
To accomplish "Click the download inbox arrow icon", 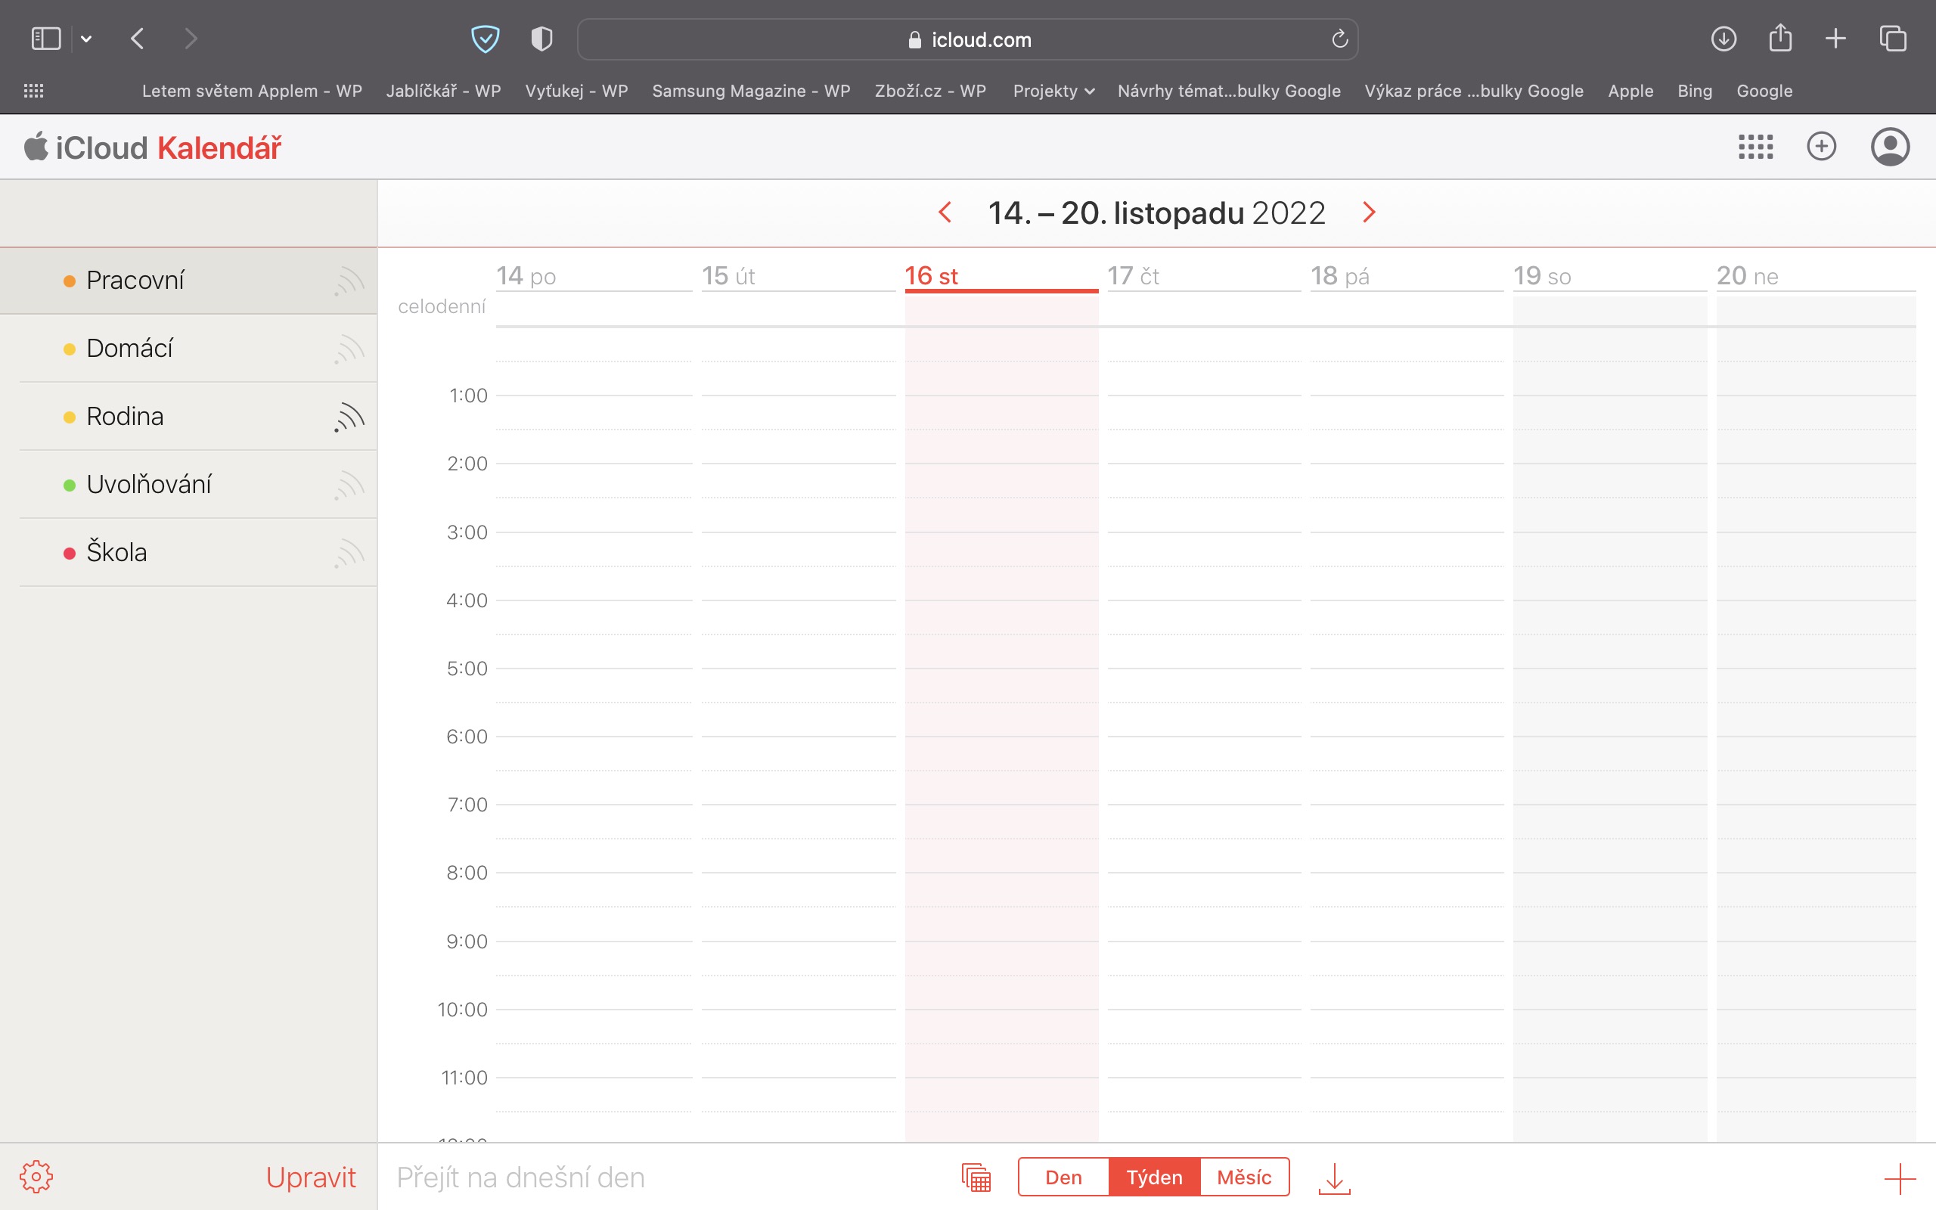I will point(1333,1178).
